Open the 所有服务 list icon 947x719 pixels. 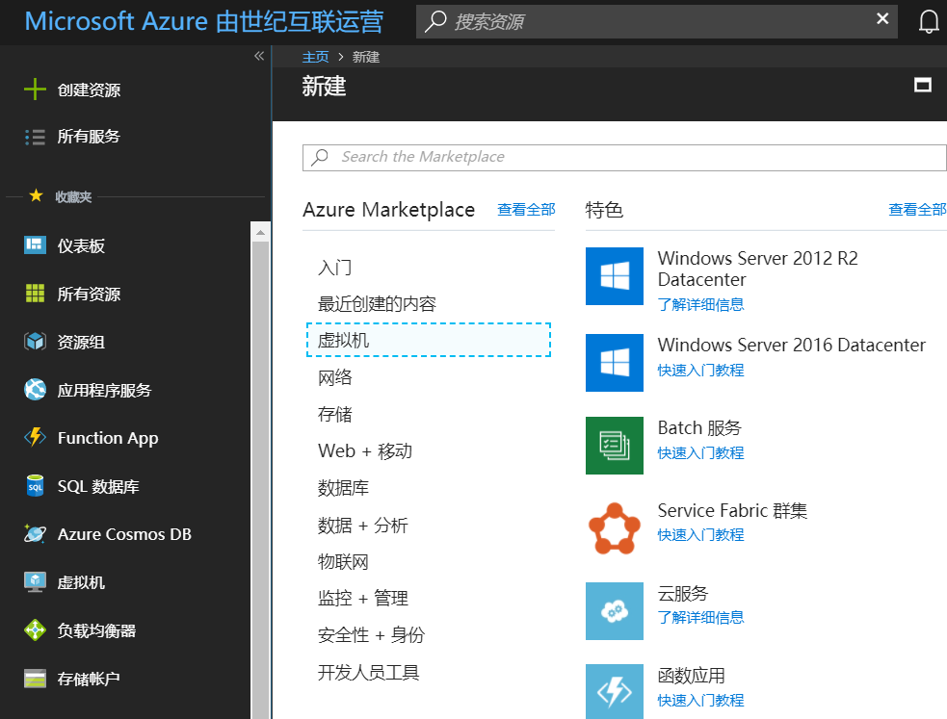coord(35,137)
